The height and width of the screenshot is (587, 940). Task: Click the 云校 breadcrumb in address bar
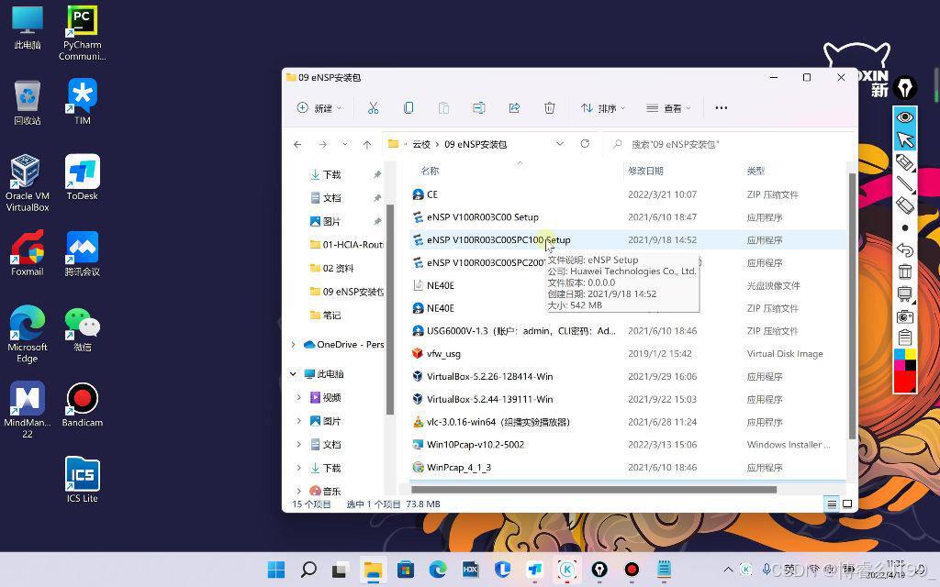click(421, 144)
